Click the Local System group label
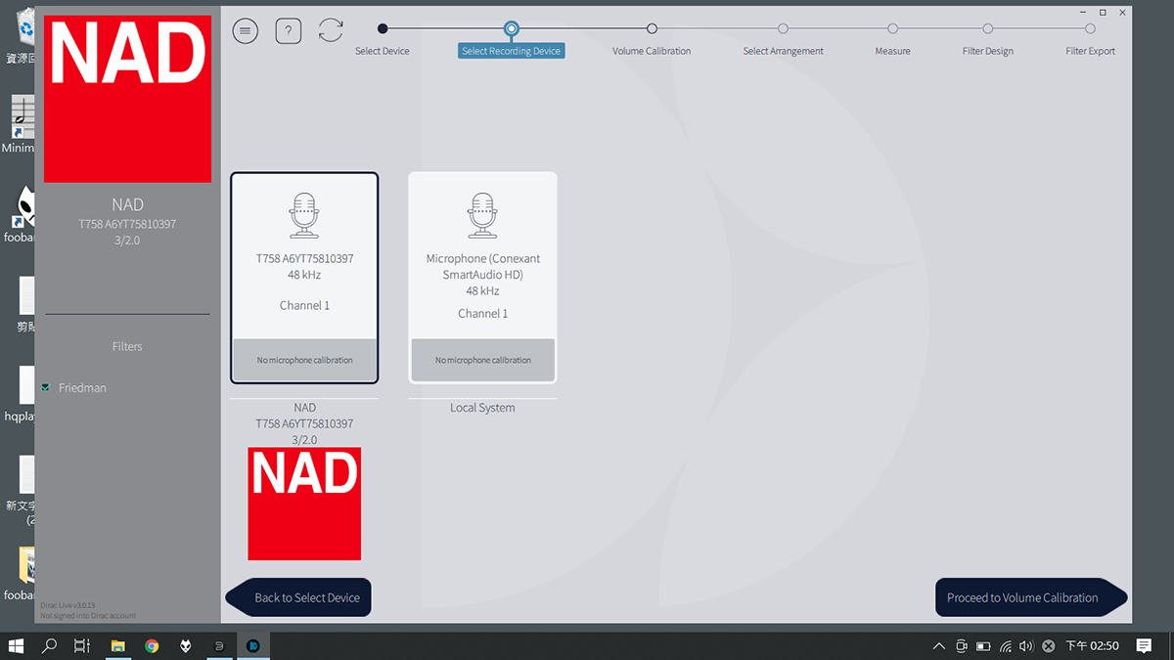1174x660 pixels. pyautogui.click(x=482, y=408)
